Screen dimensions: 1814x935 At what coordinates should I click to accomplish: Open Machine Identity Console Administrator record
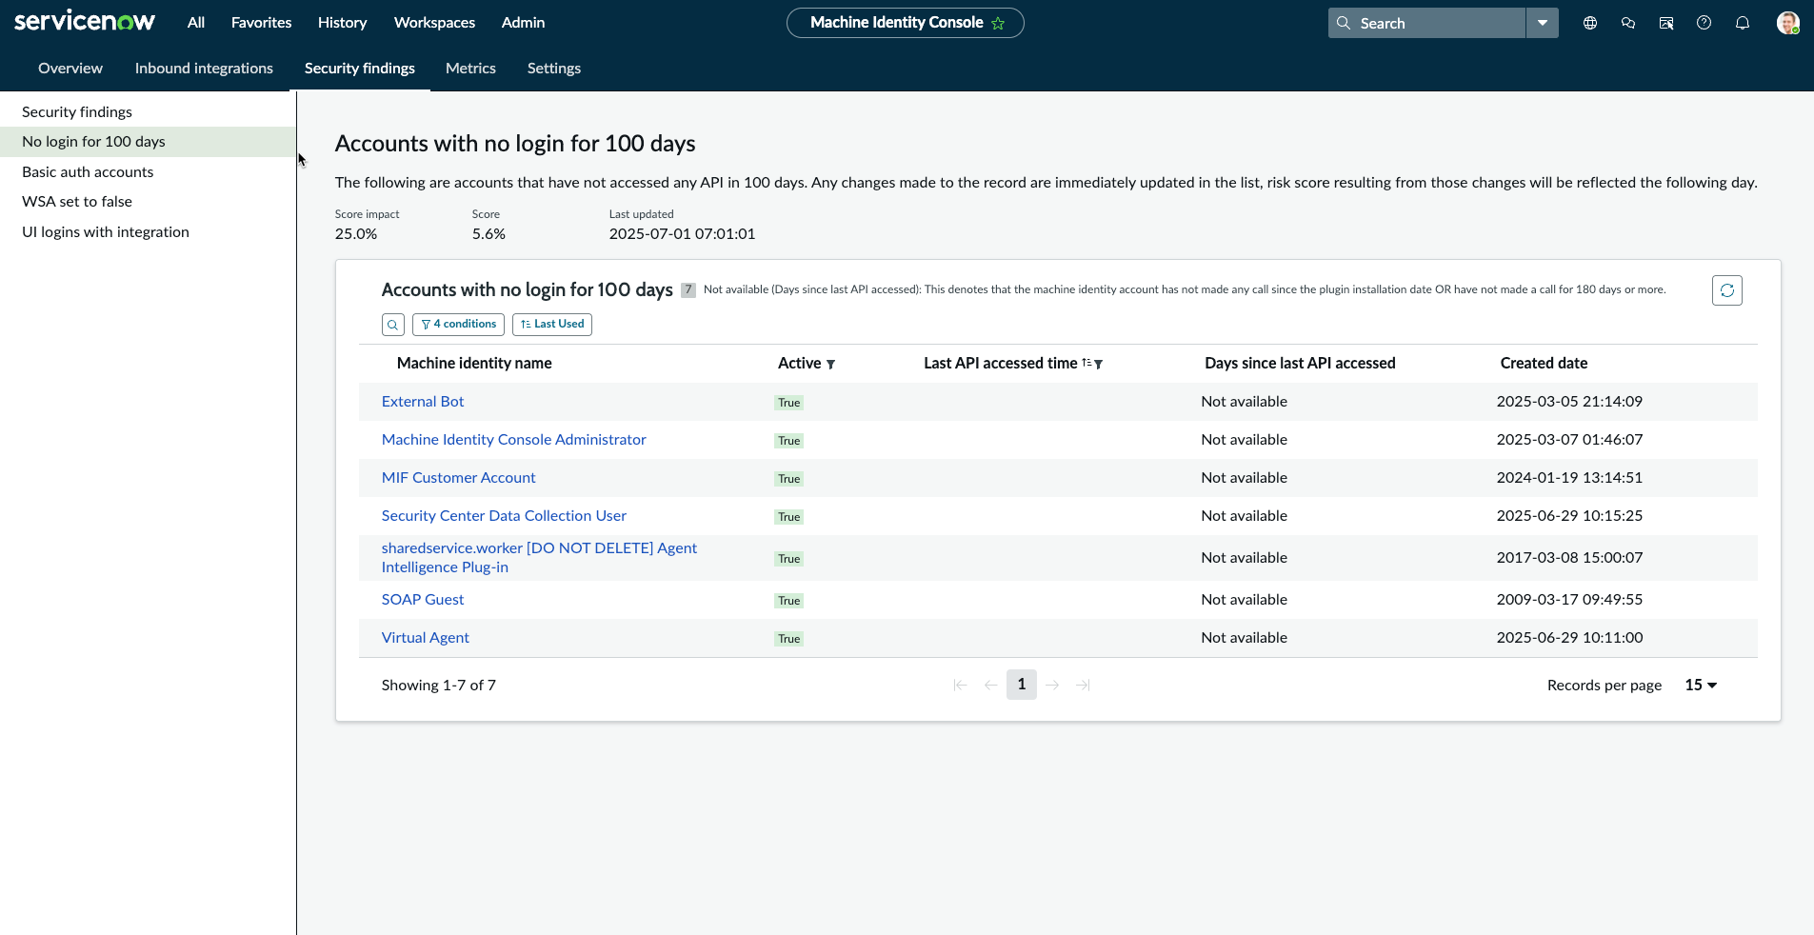tap(514, 440)
